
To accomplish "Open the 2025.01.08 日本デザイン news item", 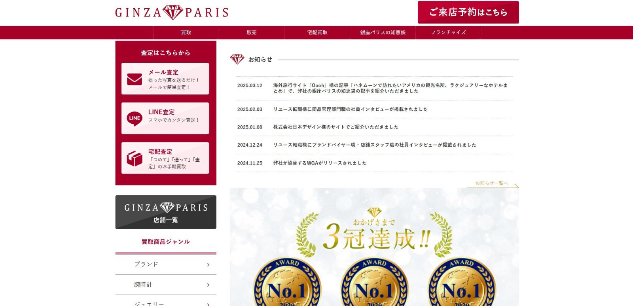I will [x=374, y=127].
